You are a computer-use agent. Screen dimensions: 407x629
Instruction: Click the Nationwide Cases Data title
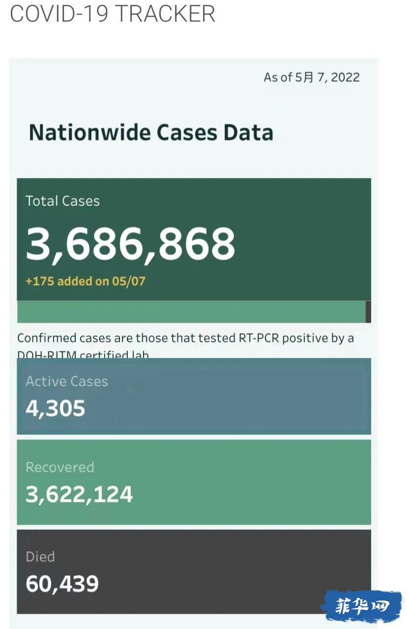coord(151,133)
